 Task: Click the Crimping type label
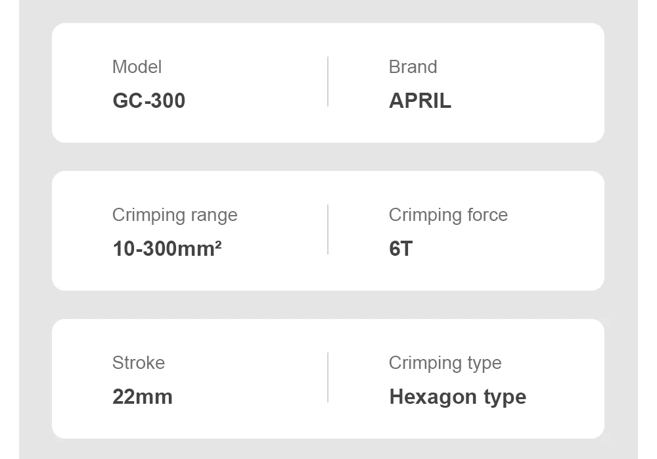(x=445, y=363)
